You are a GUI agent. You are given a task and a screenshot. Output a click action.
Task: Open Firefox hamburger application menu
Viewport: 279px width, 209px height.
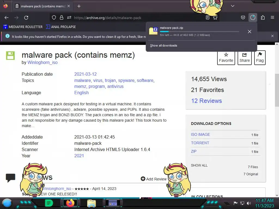click(272, 17)
